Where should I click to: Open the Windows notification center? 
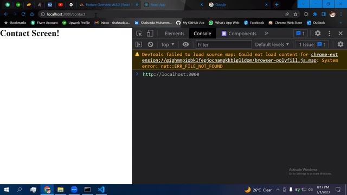point(338,190)
